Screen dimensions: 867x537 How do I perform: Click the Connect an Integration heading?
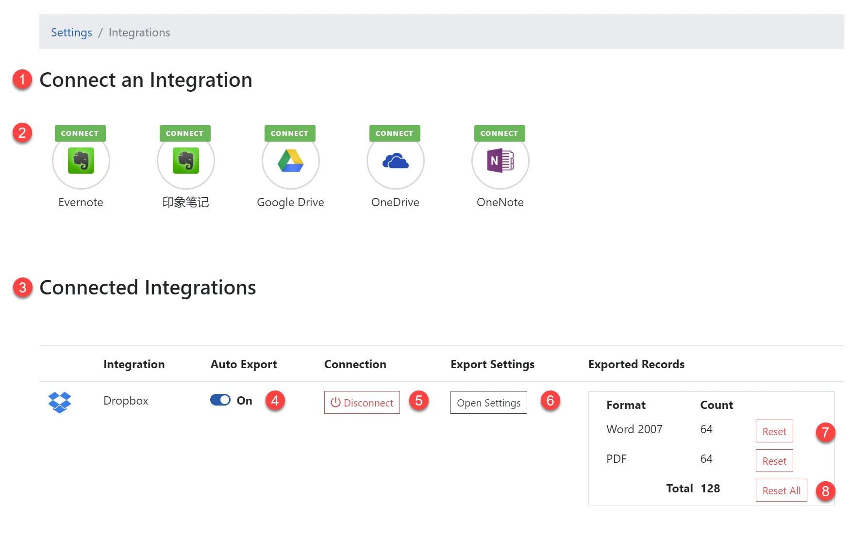tap(146, 80)
